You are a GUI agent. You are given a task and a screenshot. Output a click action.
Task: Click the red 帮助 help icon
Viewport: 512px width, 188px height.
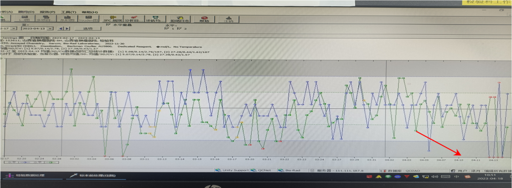pos(204,19)
